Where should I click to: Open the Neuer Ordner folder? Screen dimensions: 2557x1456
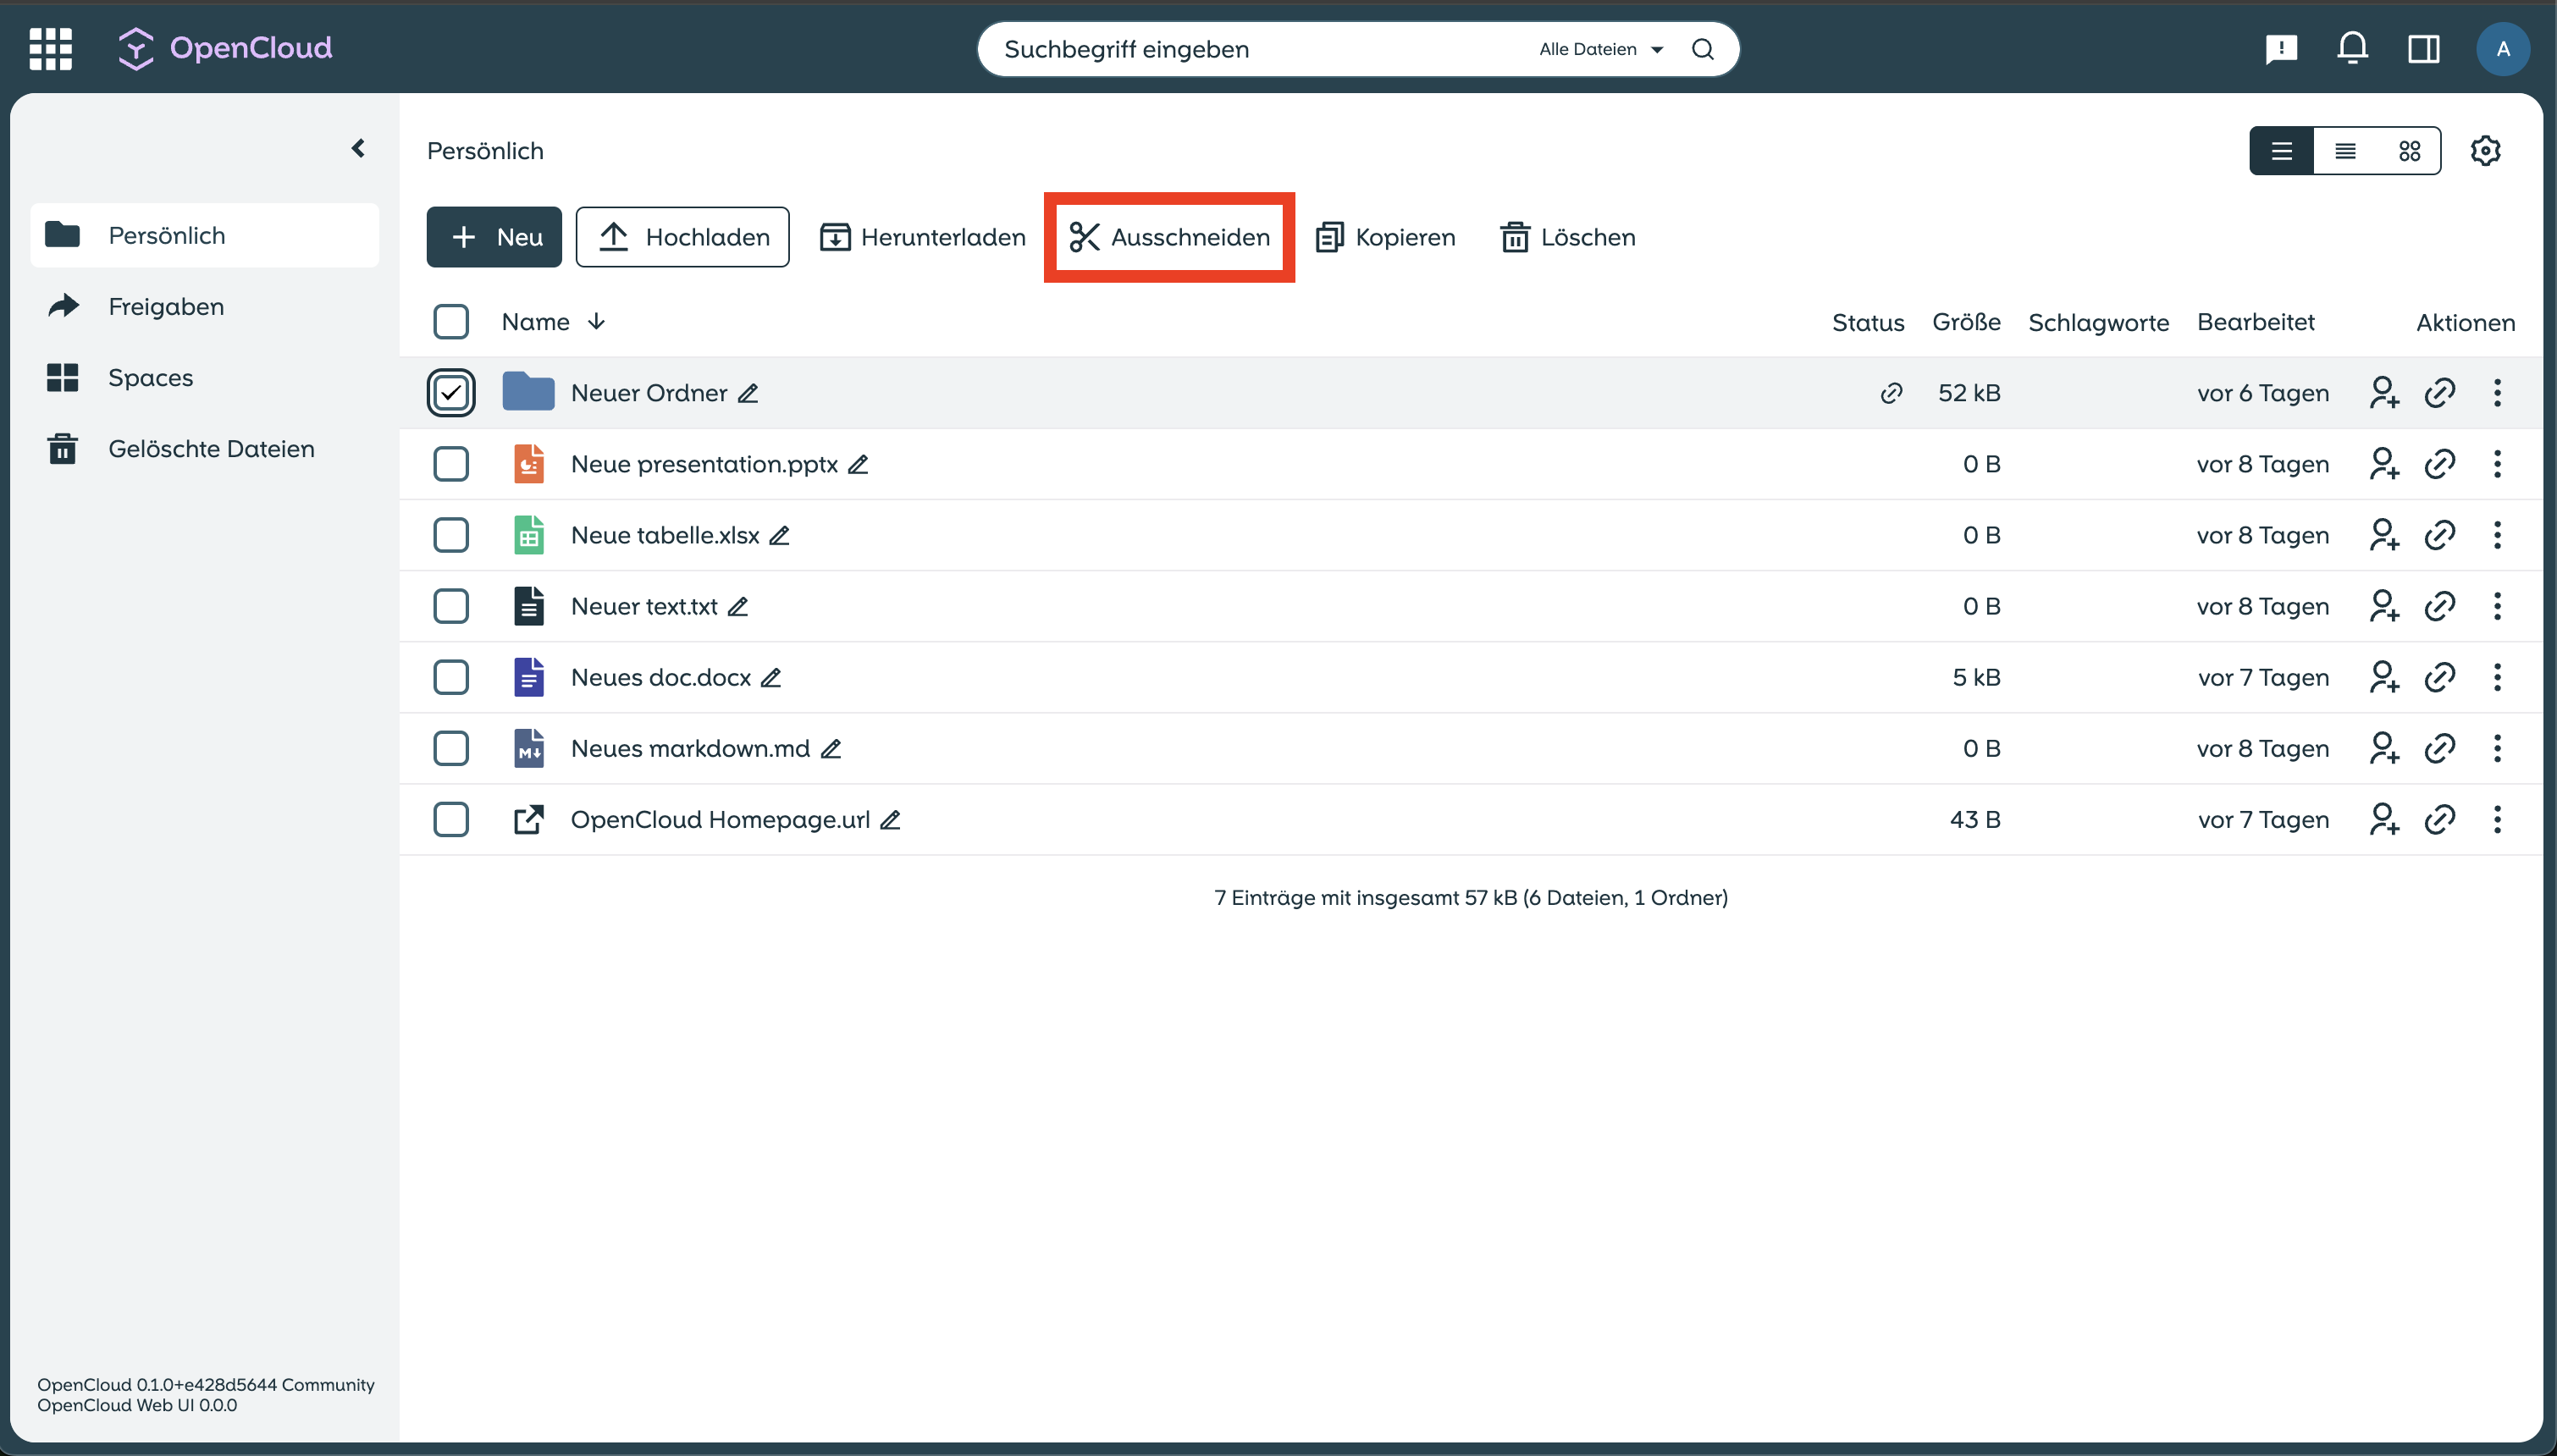(648, 393)
